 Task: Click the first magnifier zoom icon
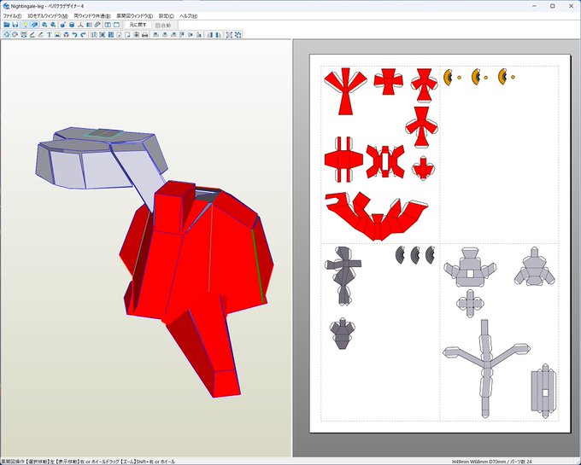44,25
